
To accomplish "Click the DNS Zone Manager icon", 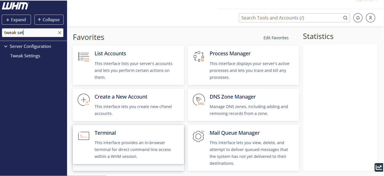I will point(199,100).
